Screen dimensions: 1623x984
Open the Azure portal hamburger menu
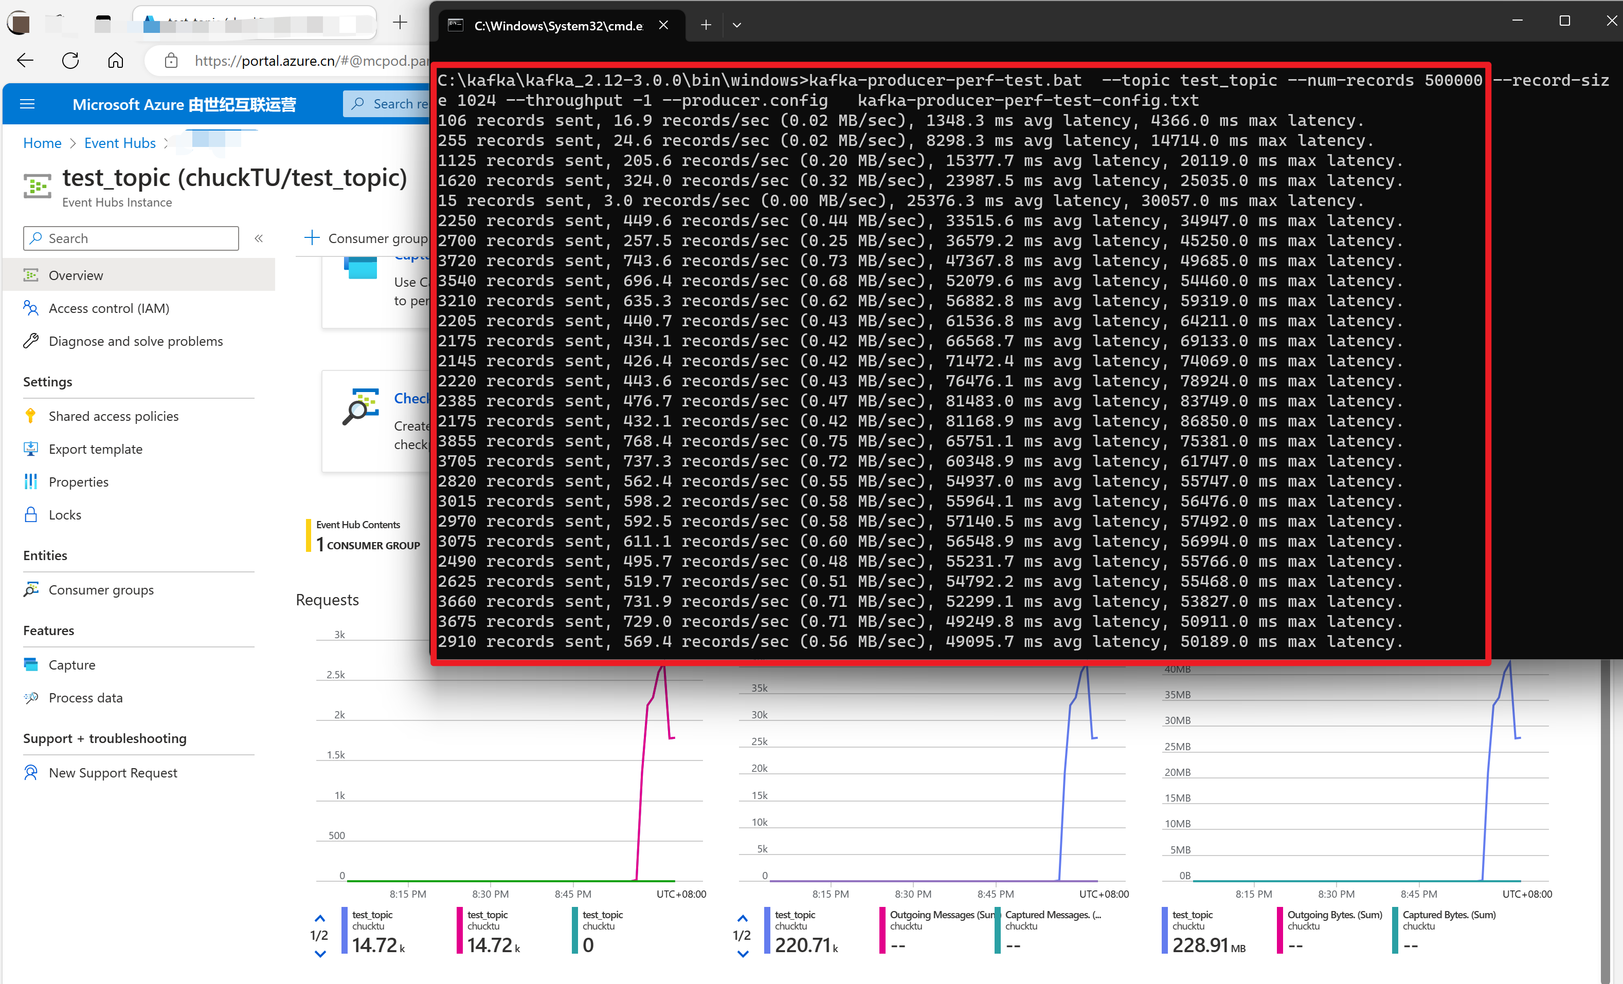(27, 104)
